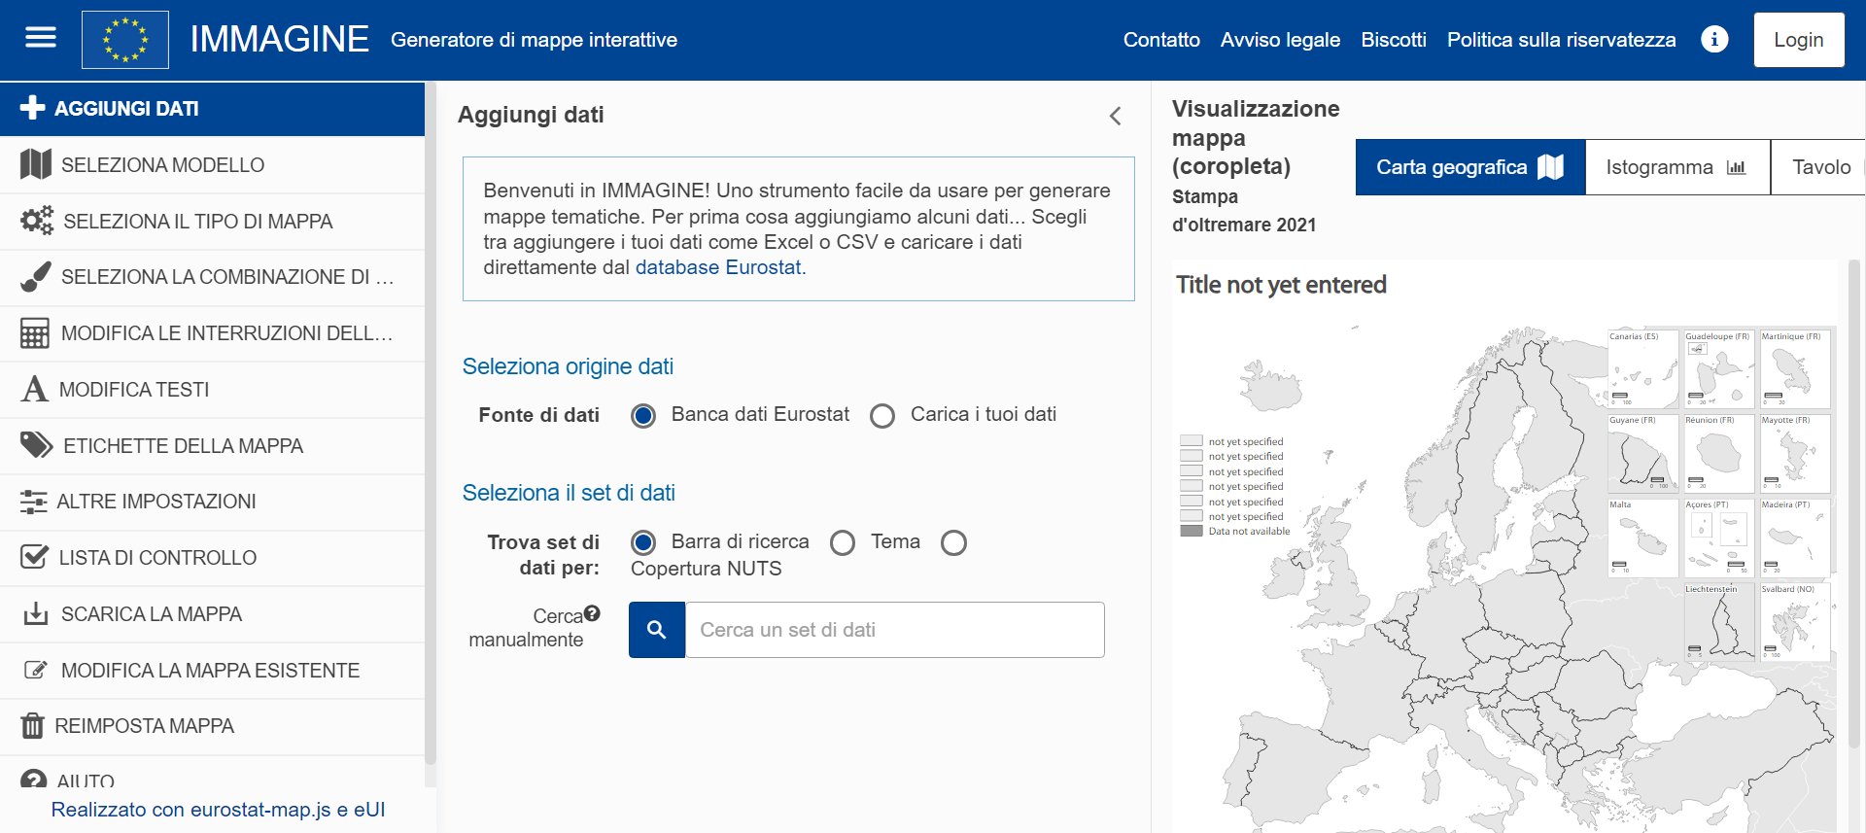This screenshot has height=833, width=1866.
Task: Open the hamburger main menu
Action: pyautogui.click(x=40, y=39)
